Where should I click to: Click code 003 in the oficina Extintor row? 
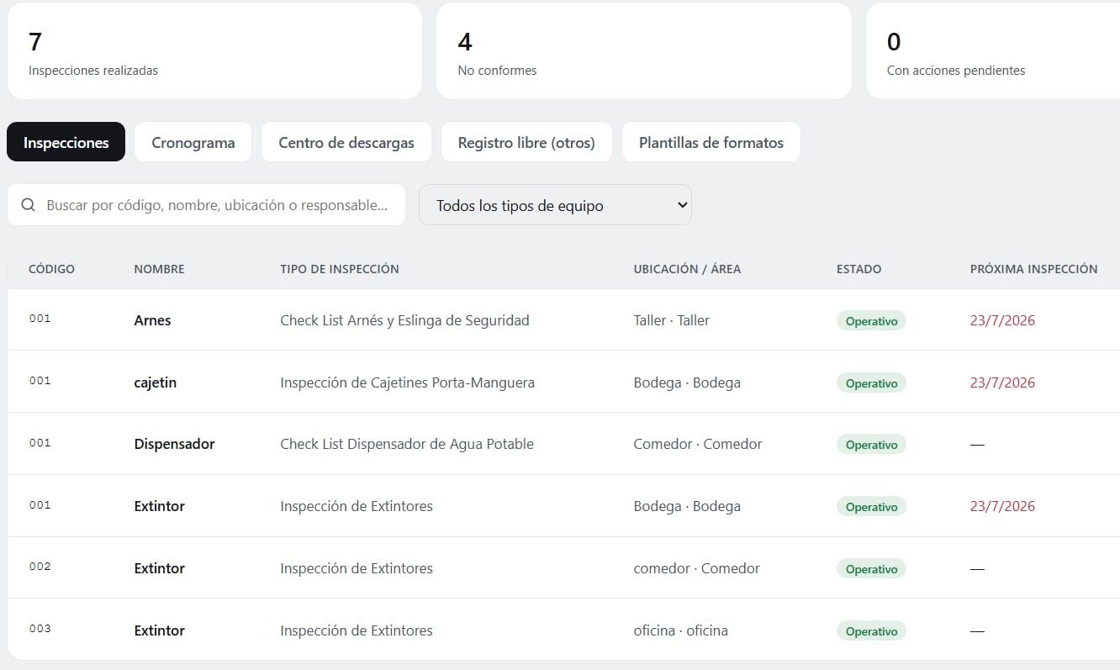40,629
